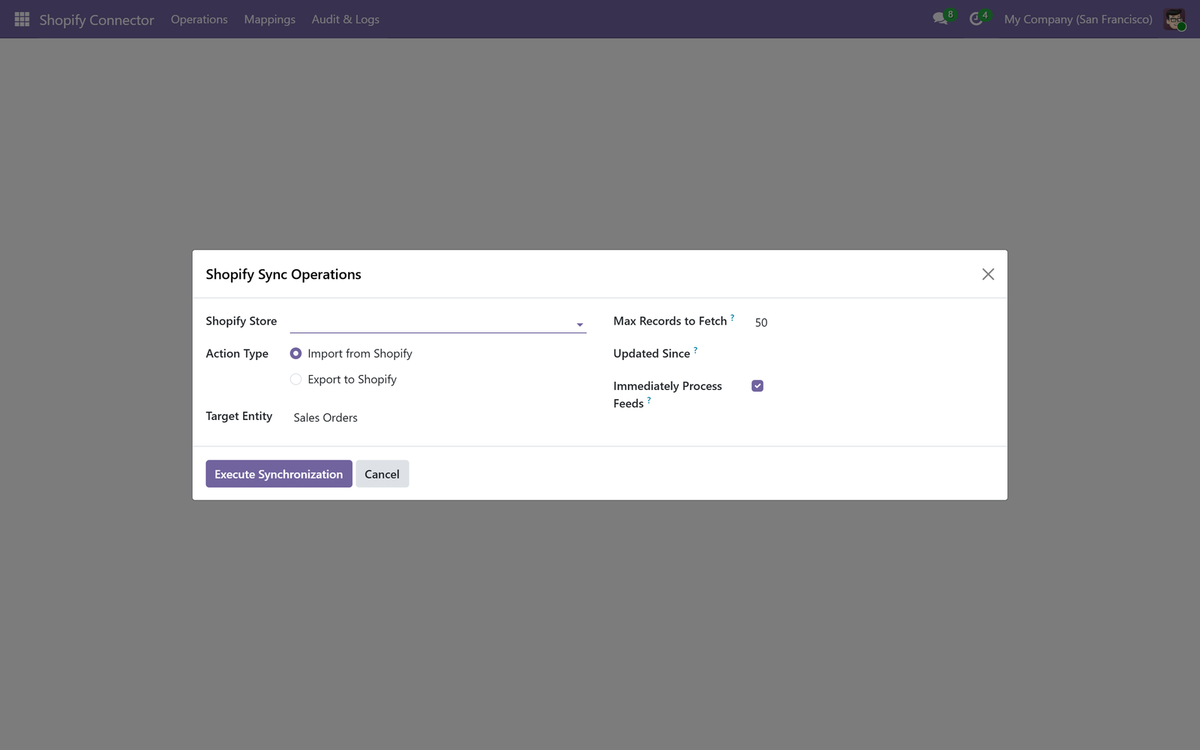This screenshot has width=1200, height=750.
Task: Click the Target Entity label
Action: tap(238, 416)
